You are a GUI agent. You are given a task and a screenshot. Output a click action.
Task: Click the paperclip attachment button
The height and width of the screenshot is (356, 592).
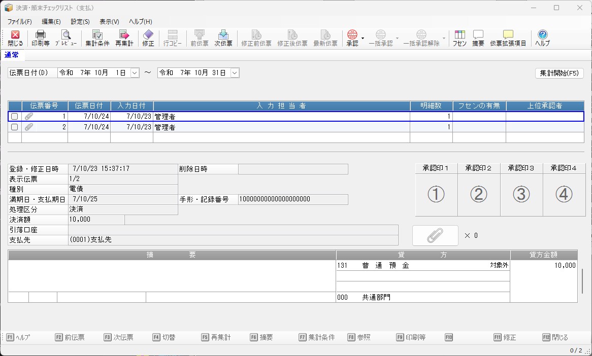point(435,235)
